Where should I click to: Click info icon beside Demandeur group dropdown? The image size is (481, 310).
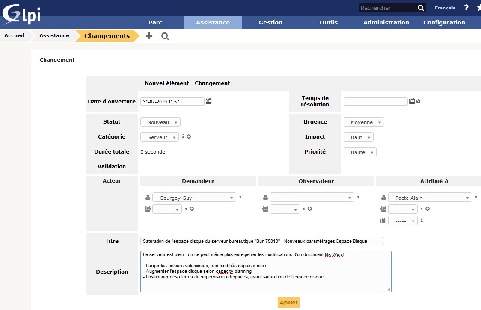pos(186,209)
